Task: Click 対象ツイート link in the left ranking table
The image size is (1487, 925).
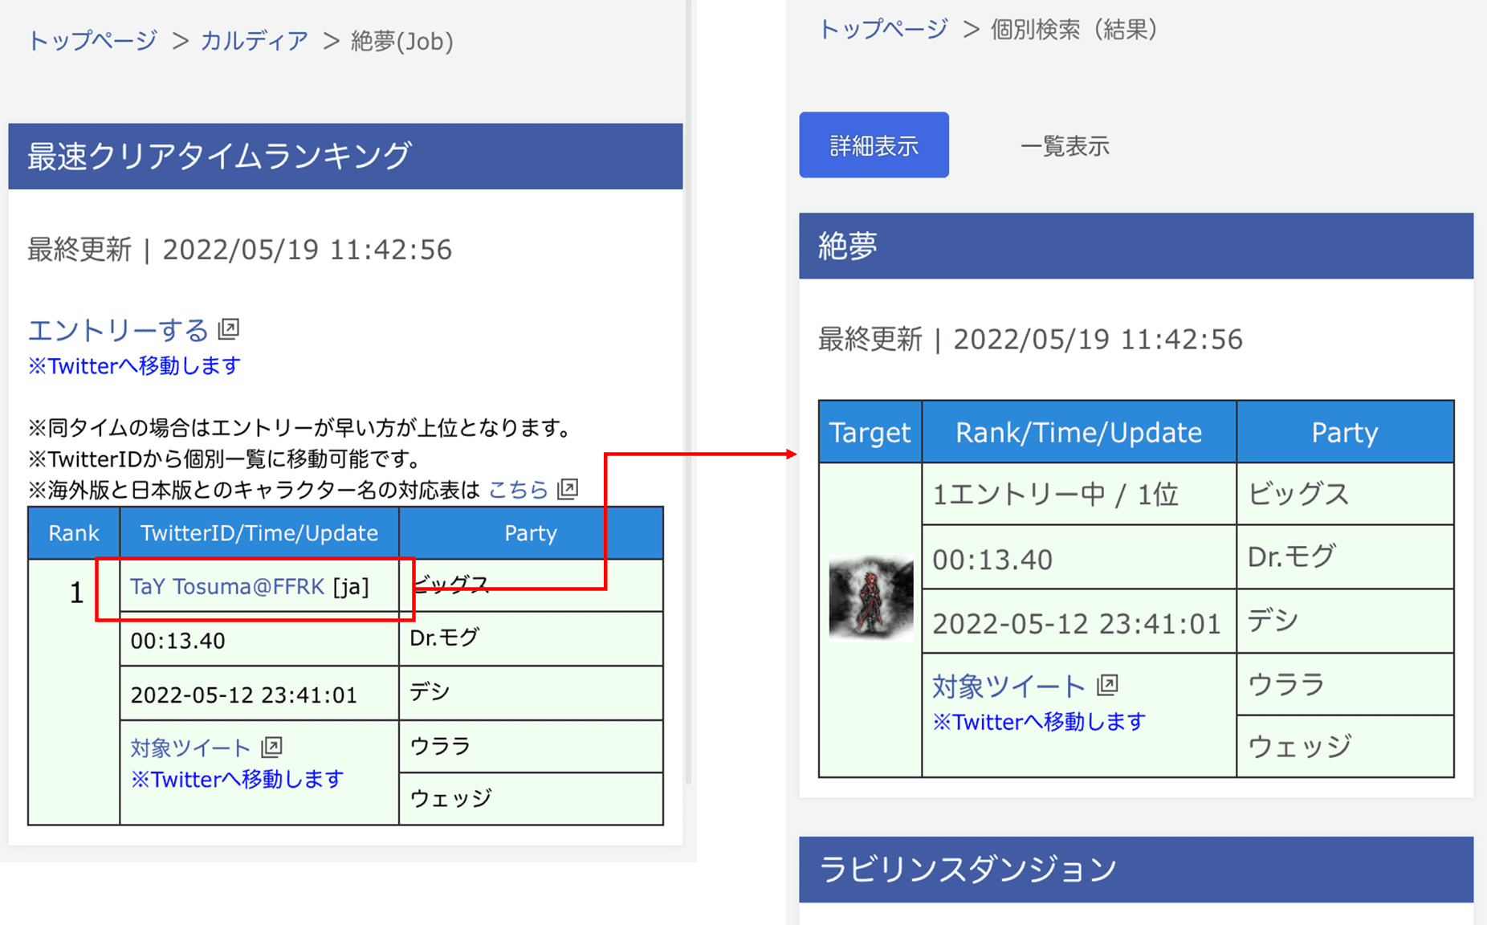Action: (190, 748)
